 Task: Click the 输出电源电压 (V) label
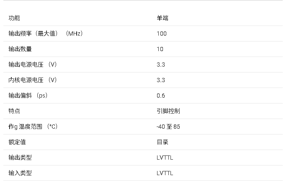tap(33, 65)
